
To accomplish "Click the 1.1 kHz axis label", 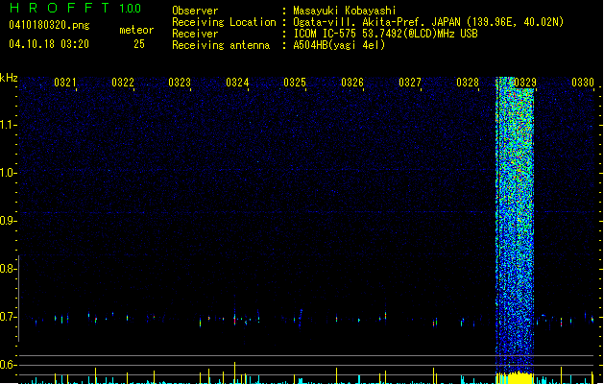I will (8, 125).
